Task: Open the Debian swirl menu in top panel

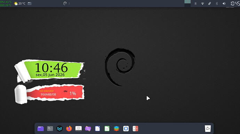Action: tap(65, 3)
